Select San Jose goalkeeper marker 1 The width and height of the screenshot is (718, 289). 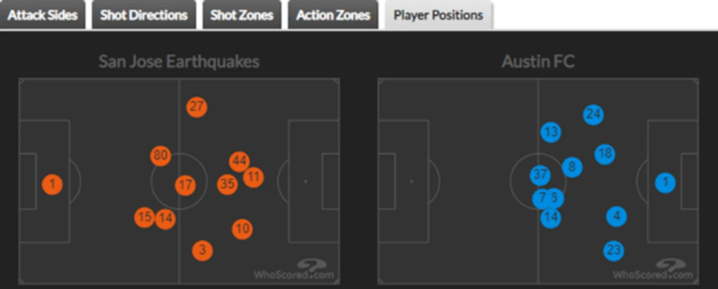[x=53, y=185]
